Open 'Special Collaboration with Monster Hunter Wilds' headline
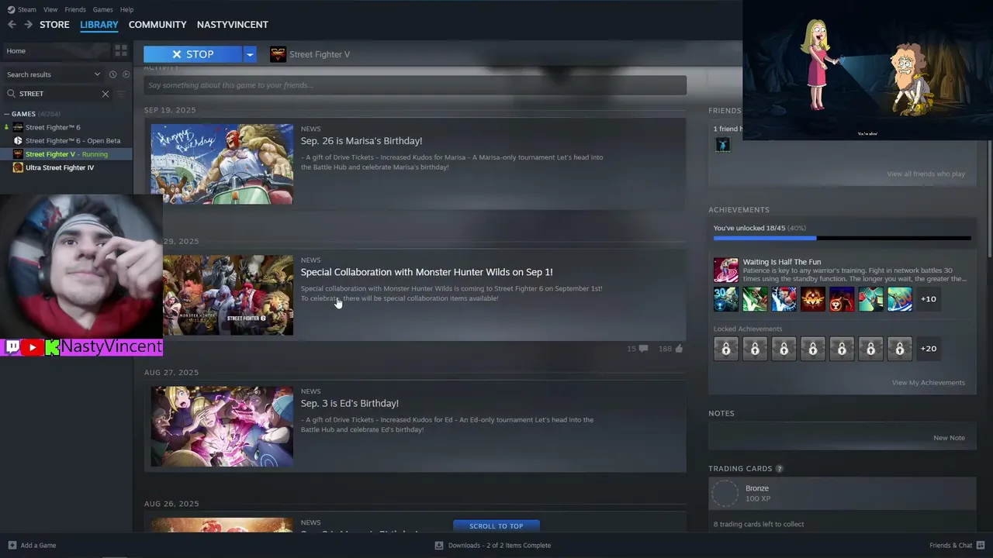Screen dimensions: 993x558 [x=427, y=272]
